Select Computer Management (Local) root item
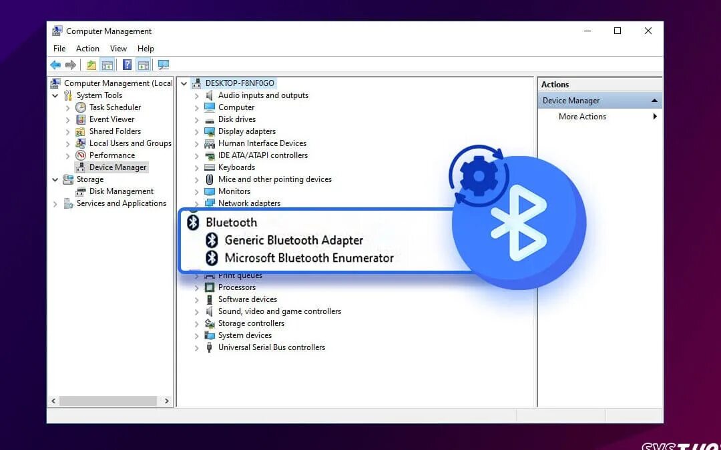Viewport: 721px width, 450px height. (x=118, y=83)
